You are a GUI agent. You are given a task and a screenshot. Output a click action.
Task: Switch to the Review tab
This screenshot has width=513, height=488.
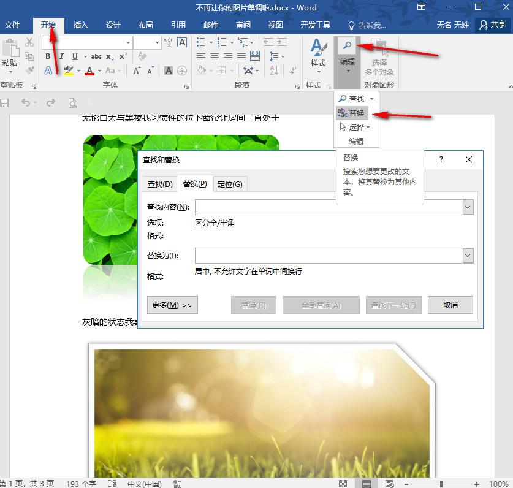pyautogui.click(x=243, y=25)
